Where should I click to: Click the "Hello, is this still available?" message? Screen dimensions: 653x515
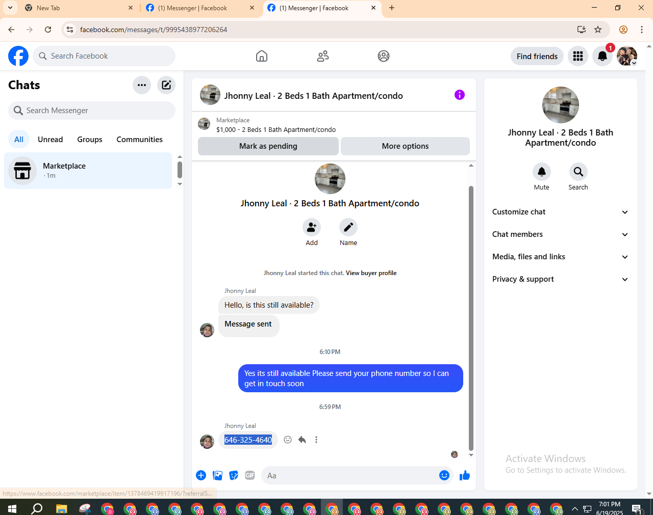coord(269,305)
